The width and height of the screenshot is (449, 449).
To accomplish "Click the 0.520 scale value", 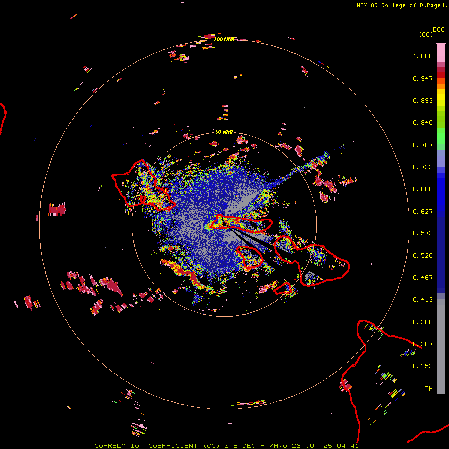I will (x=423, y=256).
